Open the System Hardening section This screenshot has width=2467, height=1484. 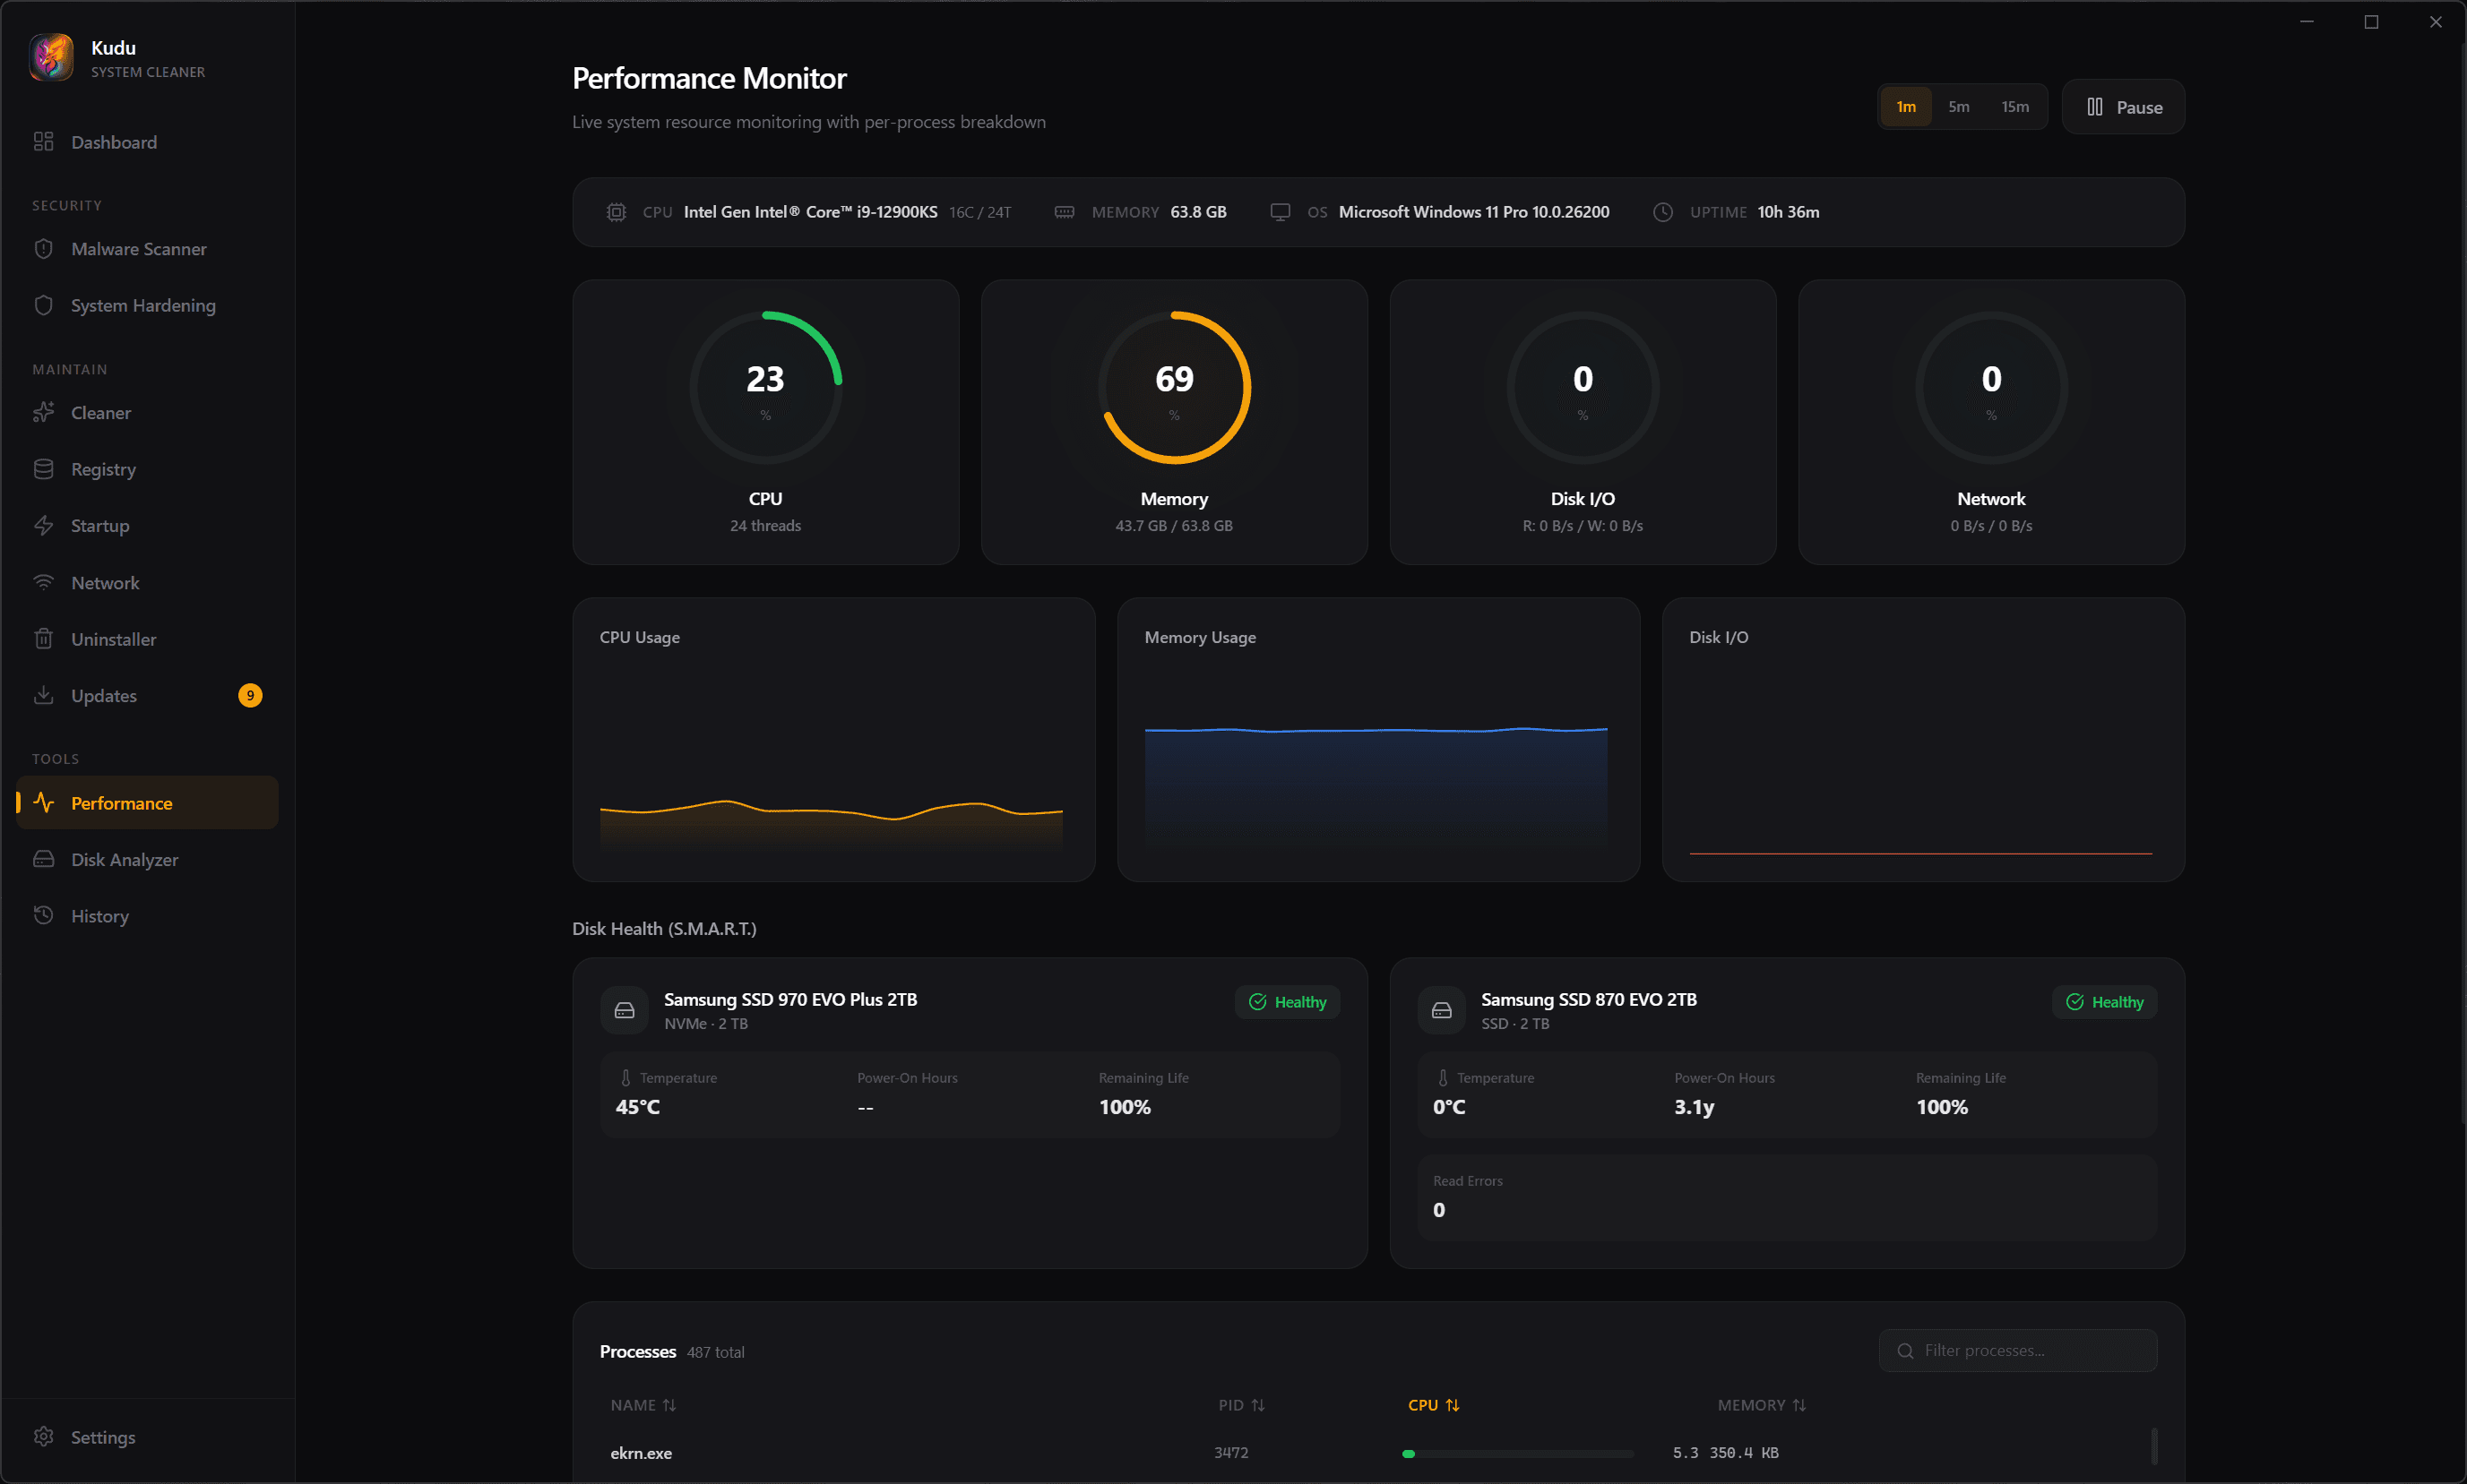[x=142, y=305]
